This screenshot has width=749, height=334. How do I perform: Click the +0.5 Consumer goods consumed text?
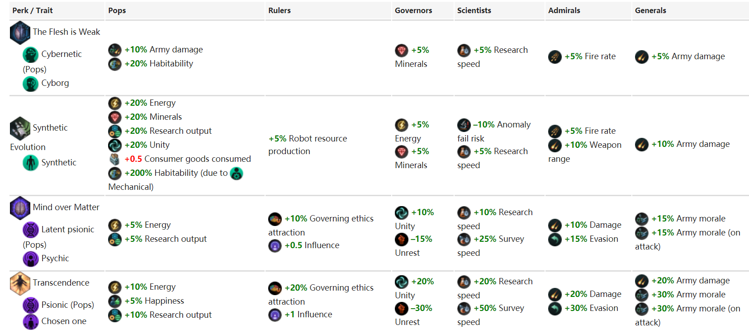pos(188,159)
